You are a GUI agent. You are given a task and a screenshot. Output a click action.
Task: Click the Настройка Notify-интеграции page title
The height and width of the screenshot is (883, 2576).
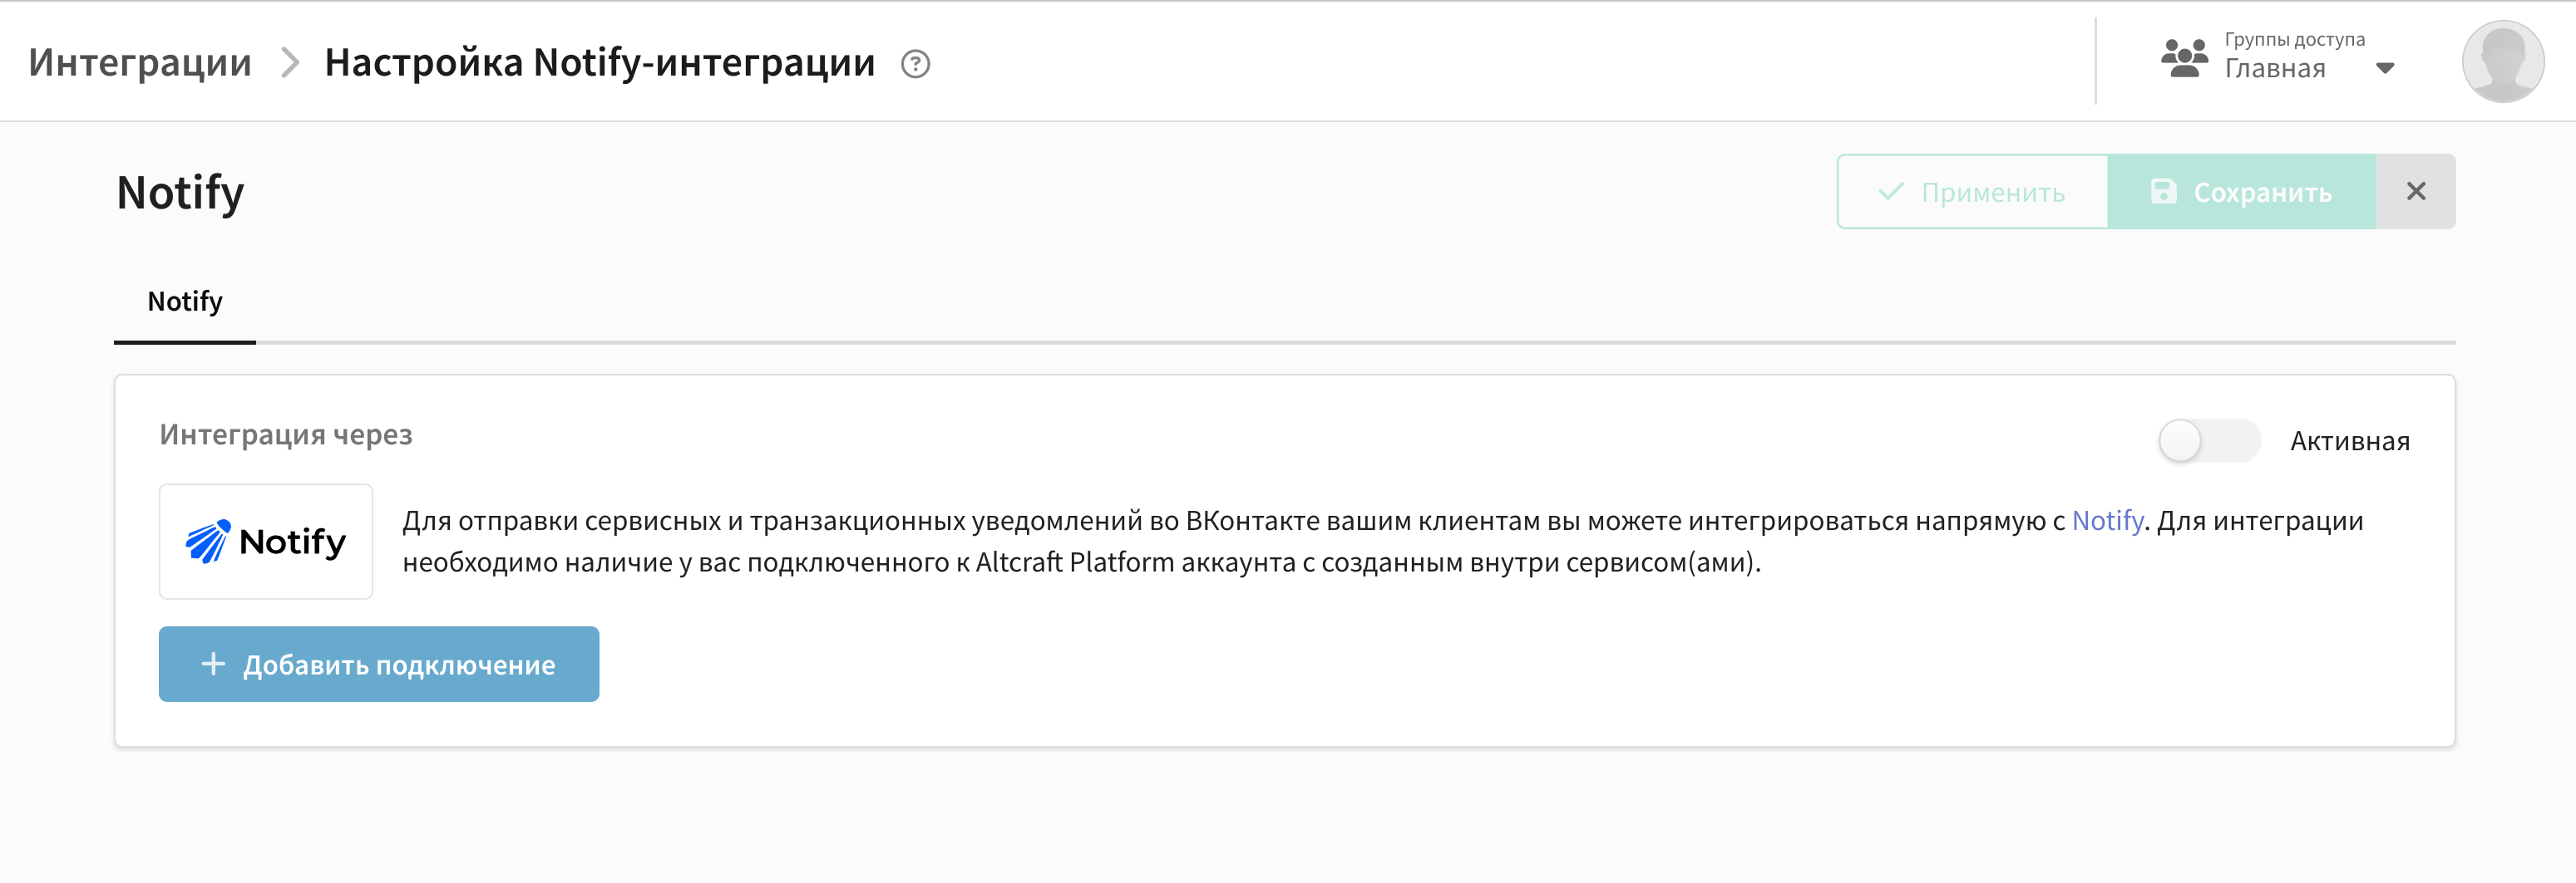point(600,63)
